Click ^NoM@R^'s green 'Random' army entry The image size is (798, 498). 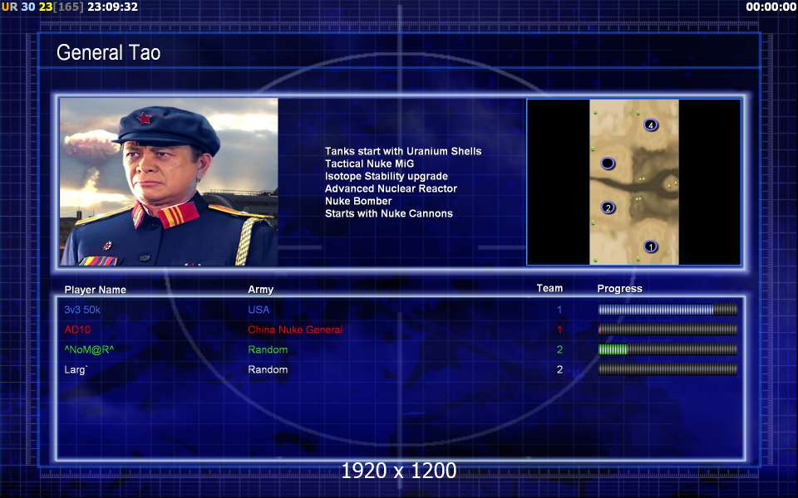click(268, 349)
